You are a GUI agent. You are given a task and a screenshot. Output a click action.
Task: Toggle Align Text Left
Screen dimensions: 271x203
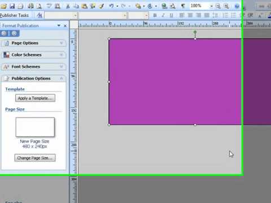[x=182, y=15]
